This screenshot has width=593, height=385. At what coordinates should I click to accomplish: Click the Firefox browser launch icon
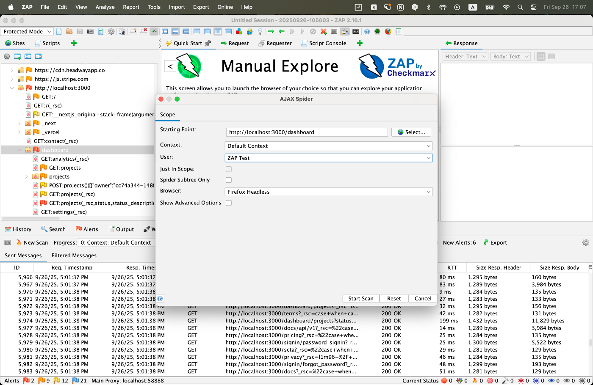click(388, 31)
